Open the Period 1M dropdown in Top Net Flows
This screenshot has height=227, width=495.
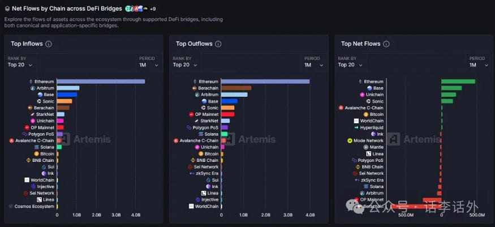[x=479, y=65]
